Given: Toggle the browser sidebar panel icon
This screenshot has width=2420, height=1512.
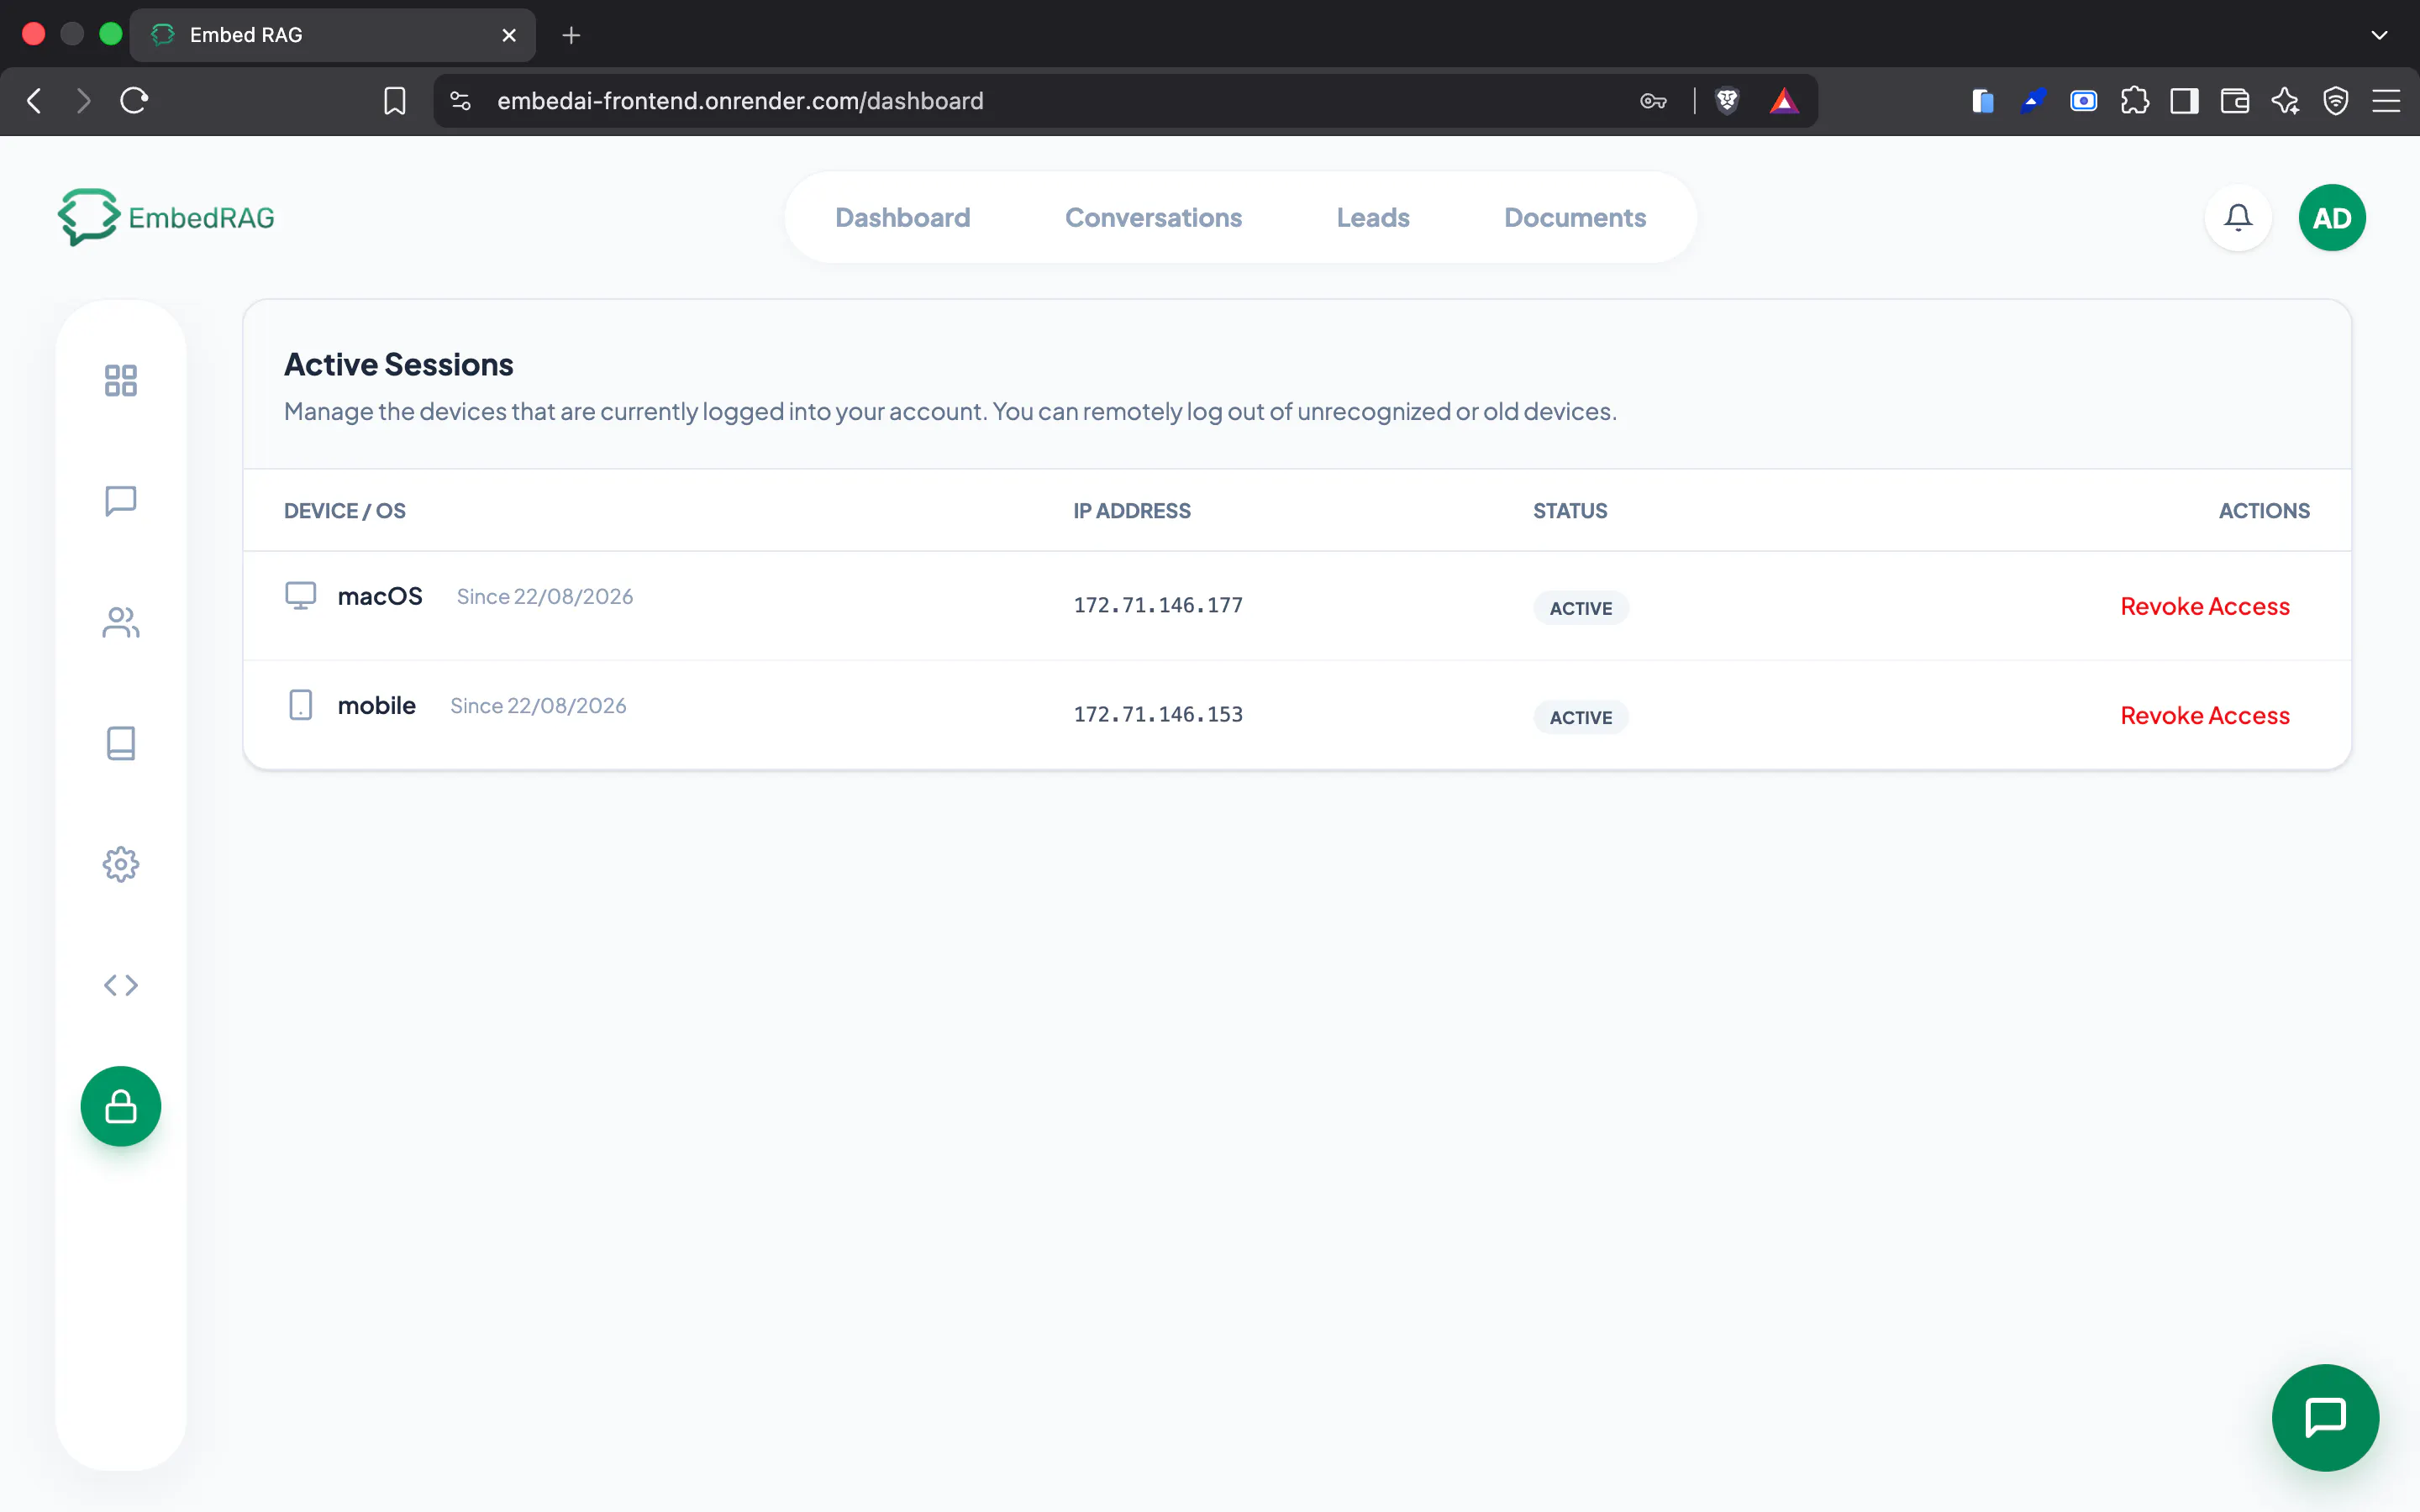Looking at the screenshot, I should [2184, 100].
